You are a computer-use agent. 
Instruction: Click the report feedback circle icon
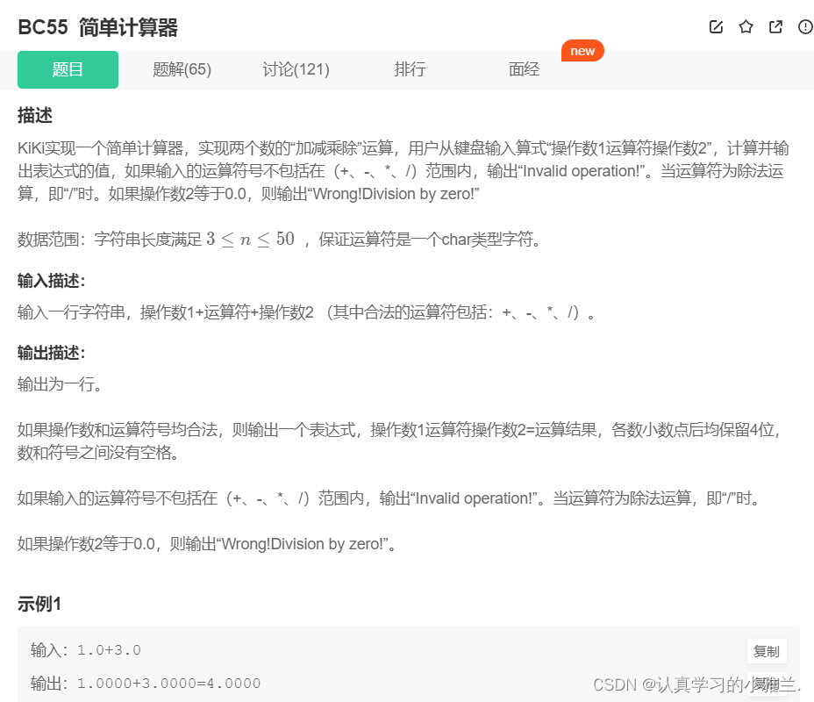pos(806,26)
